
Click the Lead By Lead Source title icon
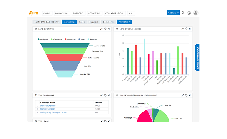[117, 29]
